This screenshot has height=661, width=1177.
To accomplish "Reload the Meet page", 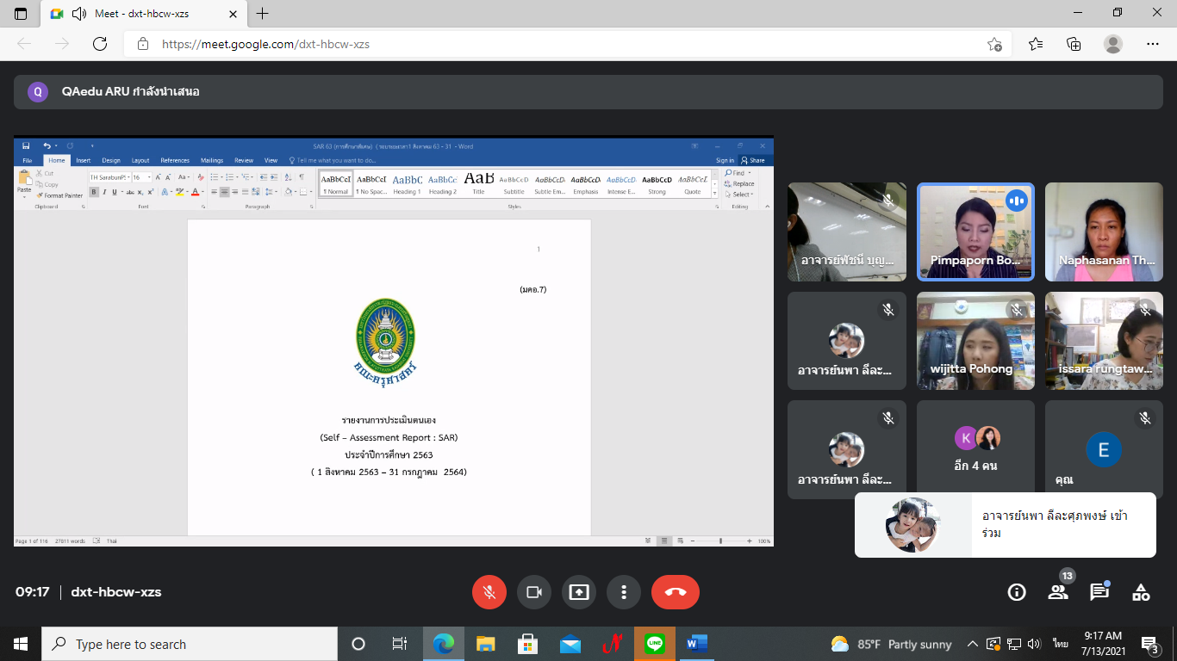I will pos(100,43).
